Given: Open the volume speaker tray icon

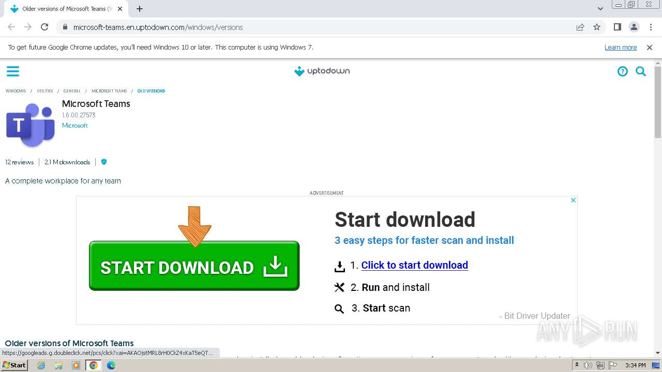Looking at the screenshot, I should tap(588, 365).
